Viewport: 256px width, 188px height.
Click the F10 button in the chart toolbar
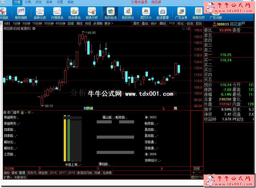(172, 23)
